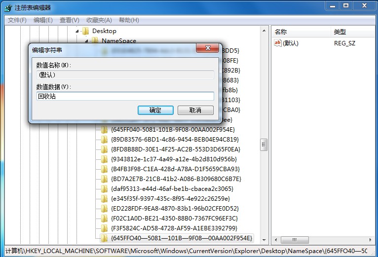This screenshot has width=378, height=257.
Task: Close the Registry Editor window
Action: pos(364,6)
